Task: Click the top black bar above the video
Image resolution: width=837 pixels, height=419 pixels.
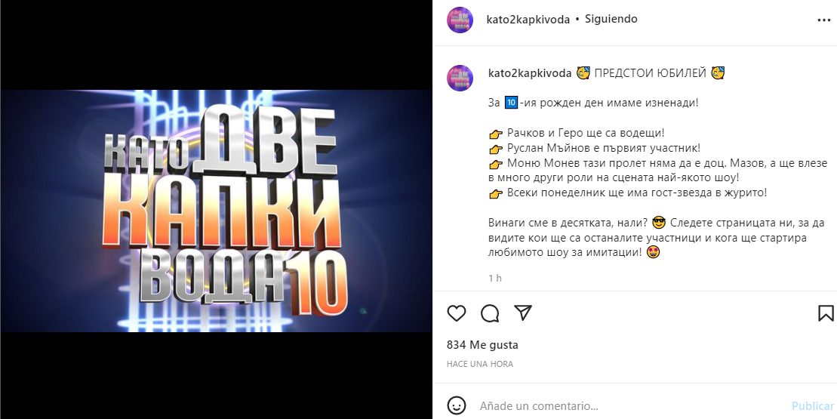Action: (216, 45)
